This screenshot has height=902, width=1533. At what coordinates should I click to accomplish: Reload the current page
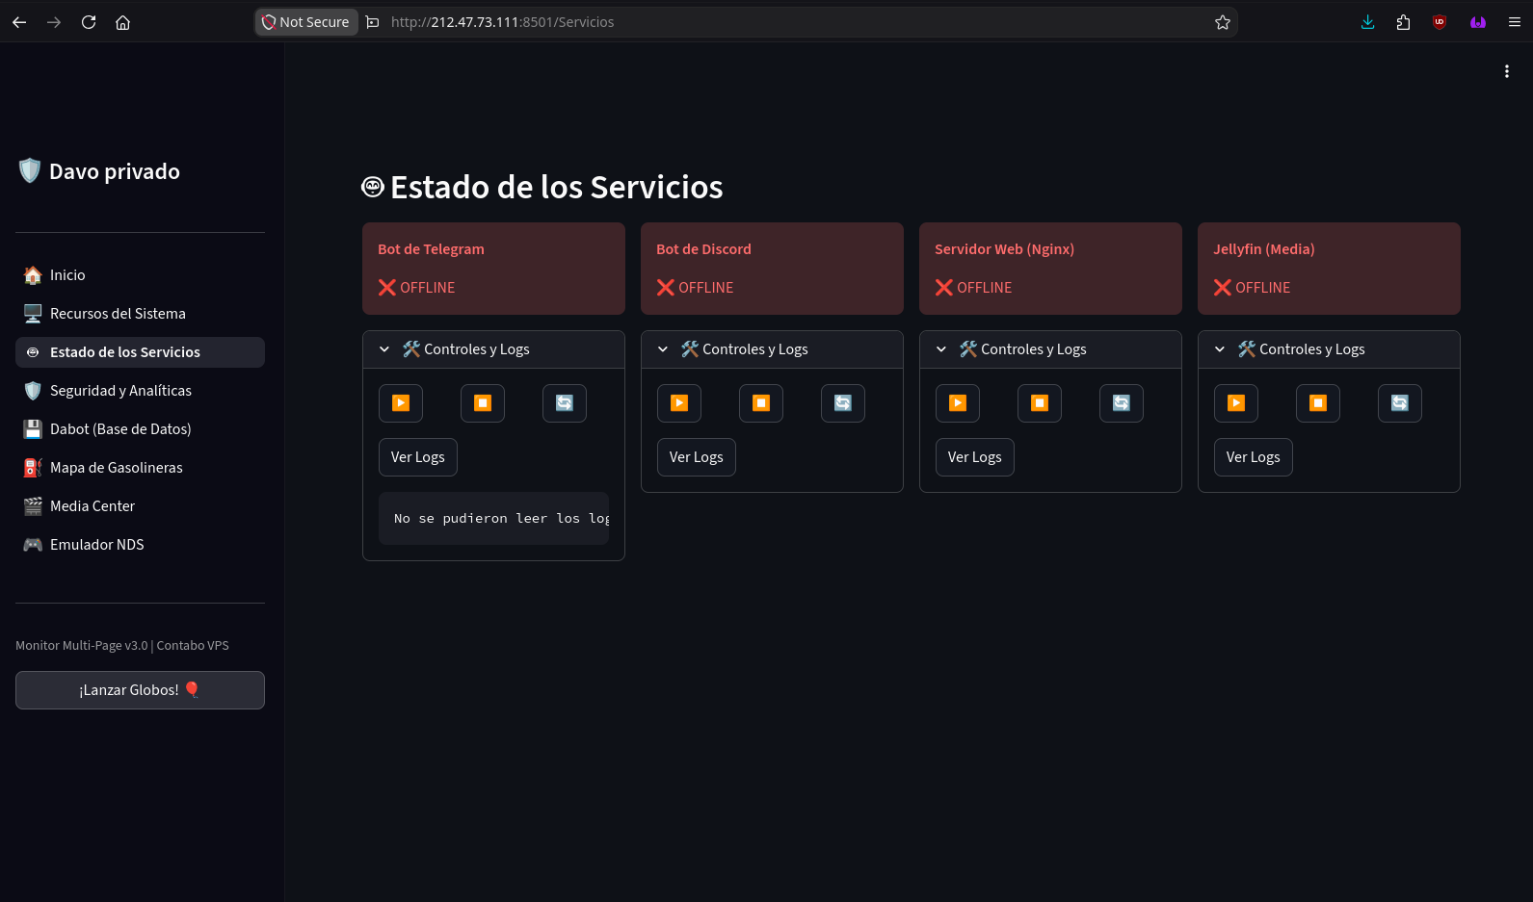click(89, 22)
